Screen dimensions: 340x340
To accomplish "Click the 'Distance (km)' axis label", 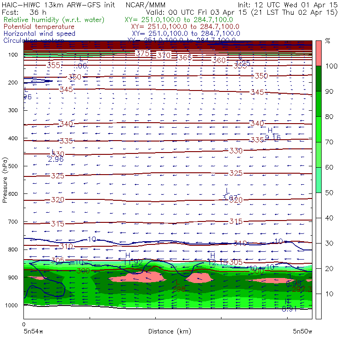I will (x=170, y=331).
